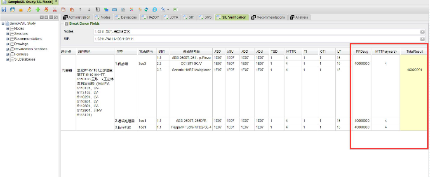The width and height of the screenshot is (430, 177).
Task: Open the Nodes dropdown arrow
Action: point(422,32)
